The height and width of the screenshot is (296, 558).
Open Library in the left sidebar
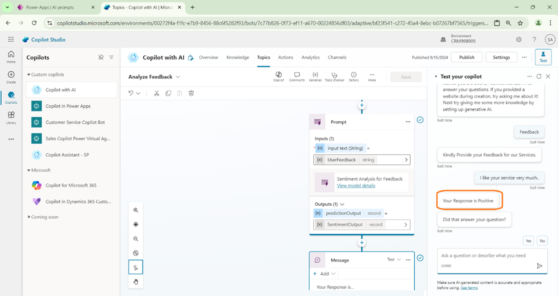[x=11, y=117]
